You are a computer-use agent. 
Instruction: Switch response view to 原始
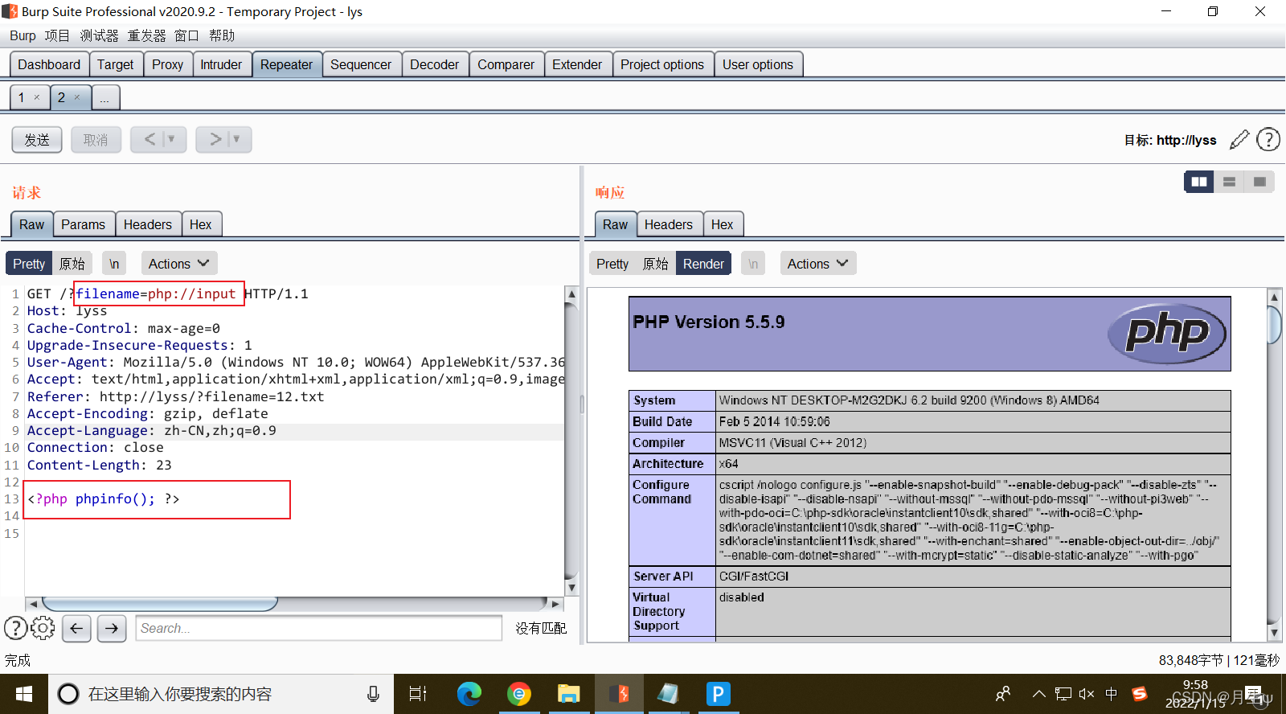click(655, 264)
